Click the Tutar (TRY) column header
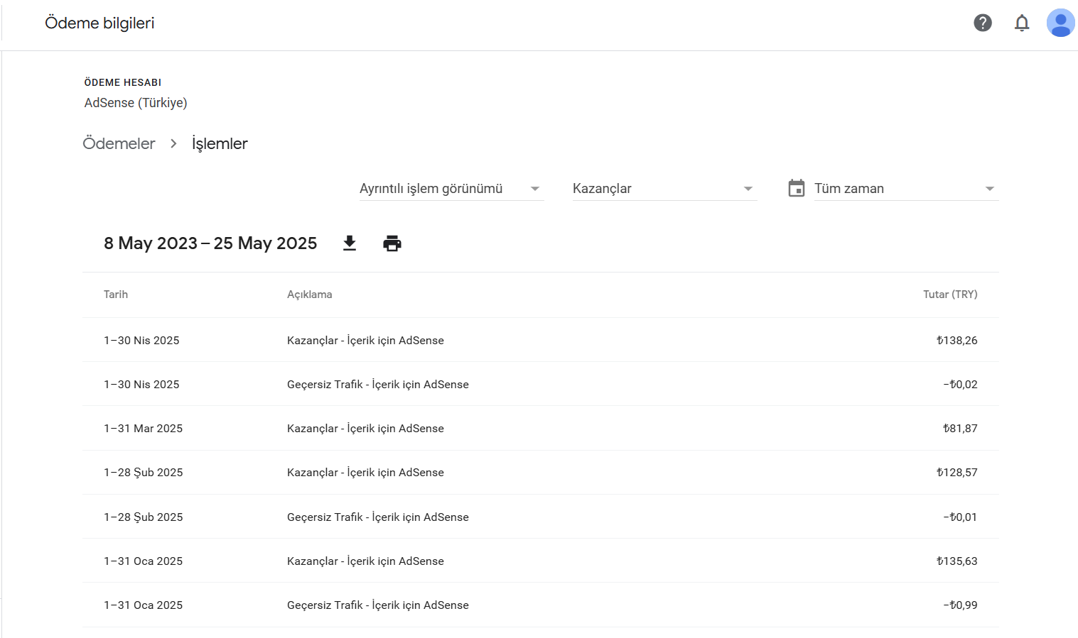Image resolution: width=1078 pixels, height=638 pixels. click(x=950, y=295)
